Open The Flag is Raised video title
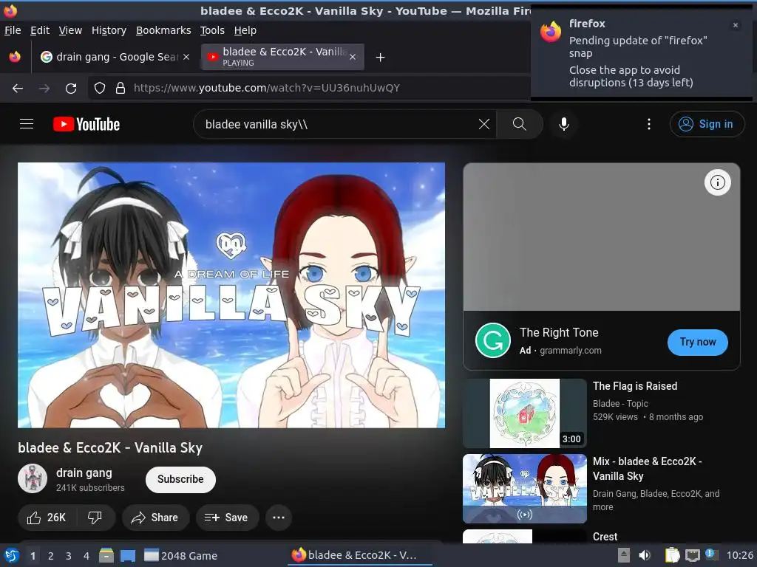 point(635,386)
